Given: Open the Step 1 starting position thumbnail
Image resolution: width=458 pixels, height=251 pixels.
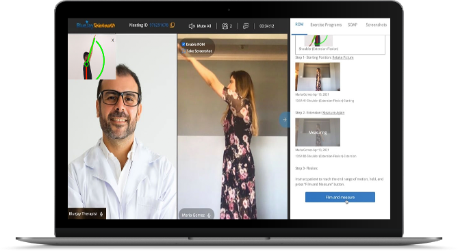Looking at the screenshot, I should pos(318,77).
